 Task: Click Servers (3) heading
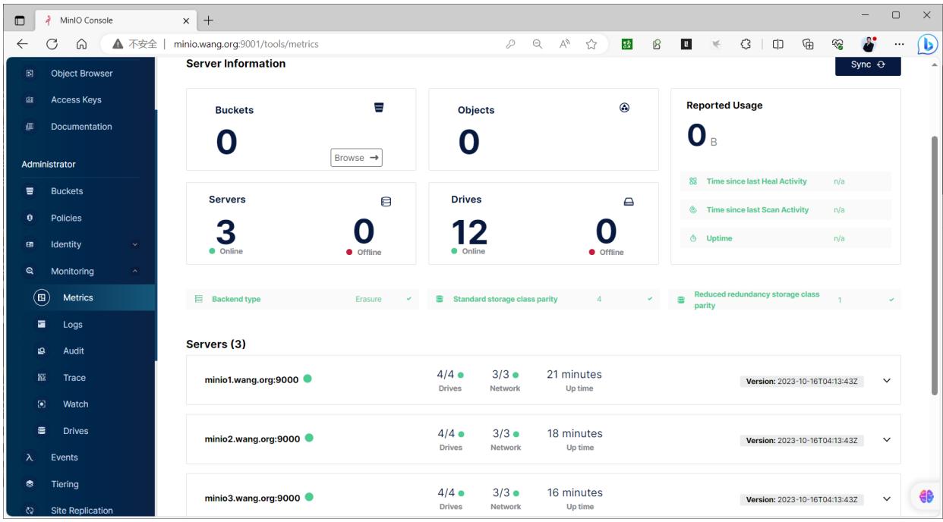pos(216,344)
